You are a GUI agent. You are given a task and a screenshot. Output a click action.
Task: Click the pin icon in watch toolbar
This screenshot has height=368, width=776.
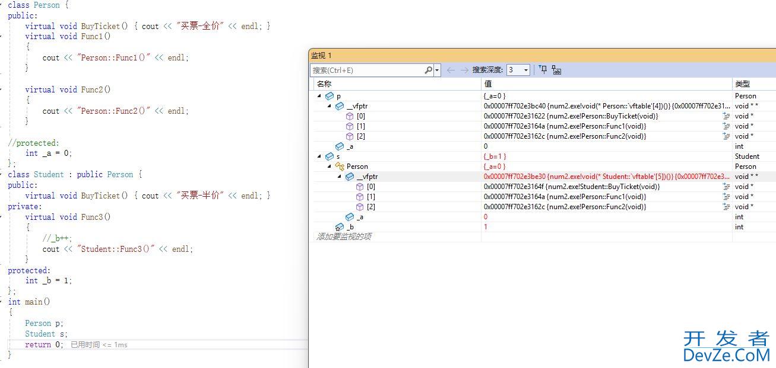tap(543, 70)
